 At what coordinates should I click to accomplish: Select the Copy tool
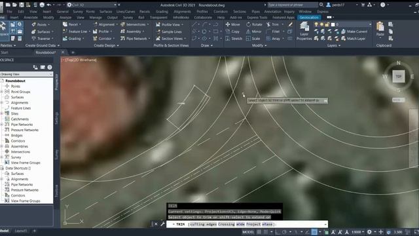[x=232, y=31]
